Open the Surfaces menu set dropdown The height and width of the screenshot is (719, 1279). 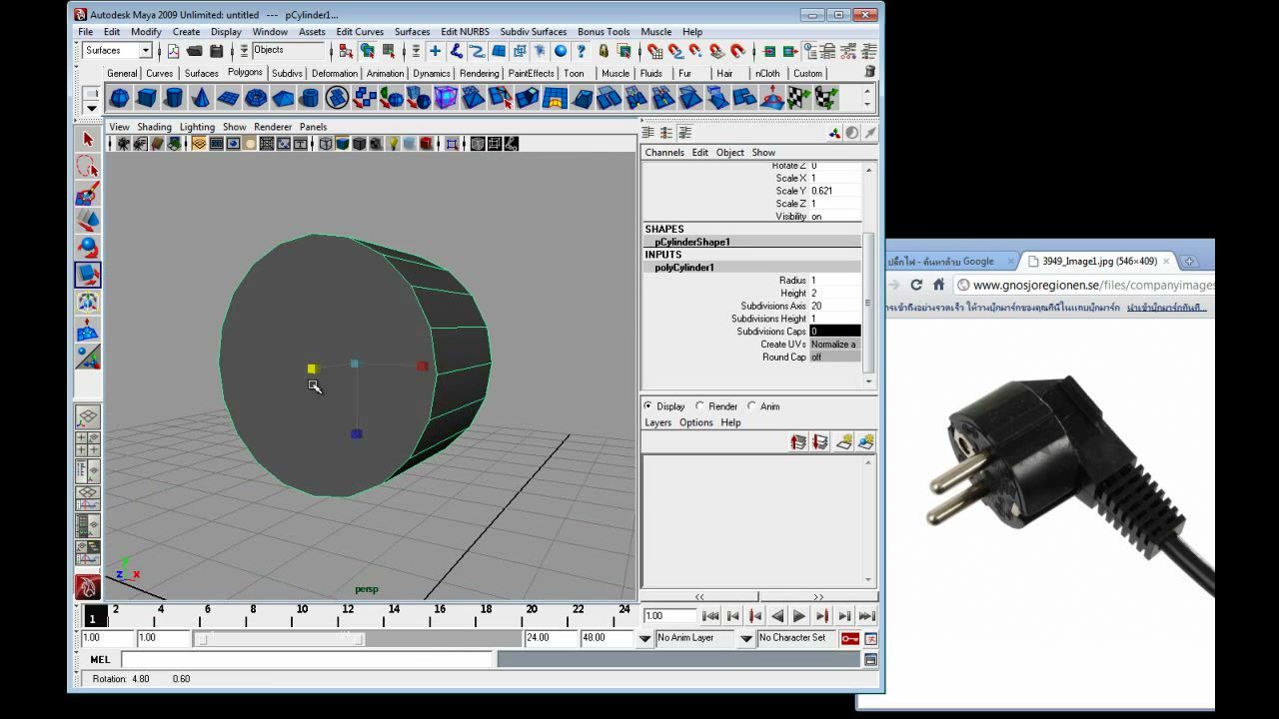(145, 51)
